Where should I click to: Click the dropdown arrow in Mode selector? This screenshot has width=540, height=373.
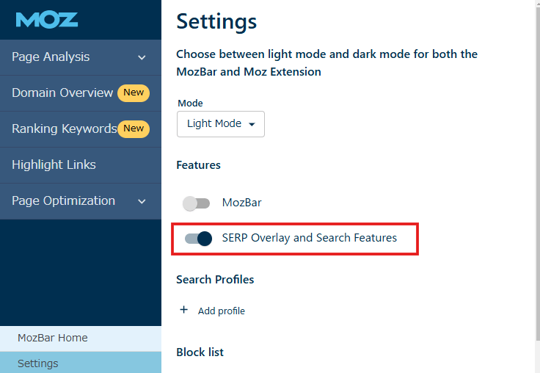252,125
